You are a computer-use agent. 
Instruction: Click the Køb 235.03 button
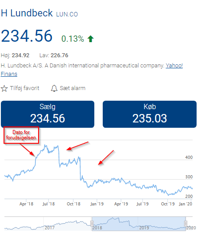pyautogui.click(x=150, y=114)
